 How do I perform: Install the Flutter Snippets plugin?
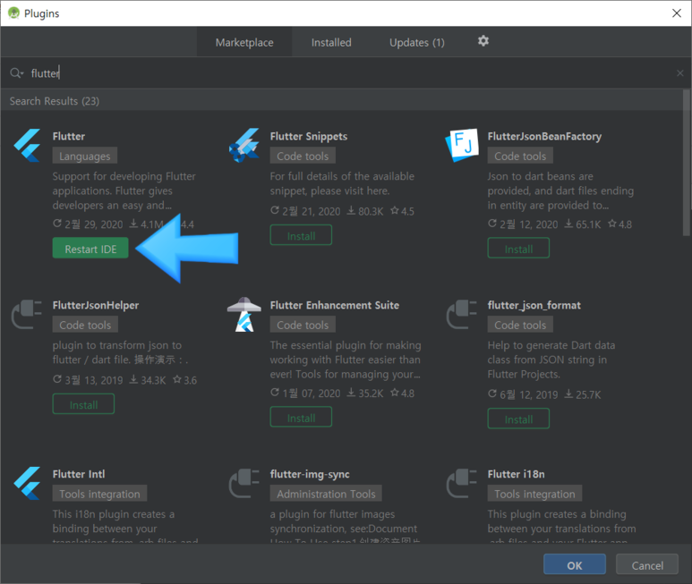pos(301,235)
